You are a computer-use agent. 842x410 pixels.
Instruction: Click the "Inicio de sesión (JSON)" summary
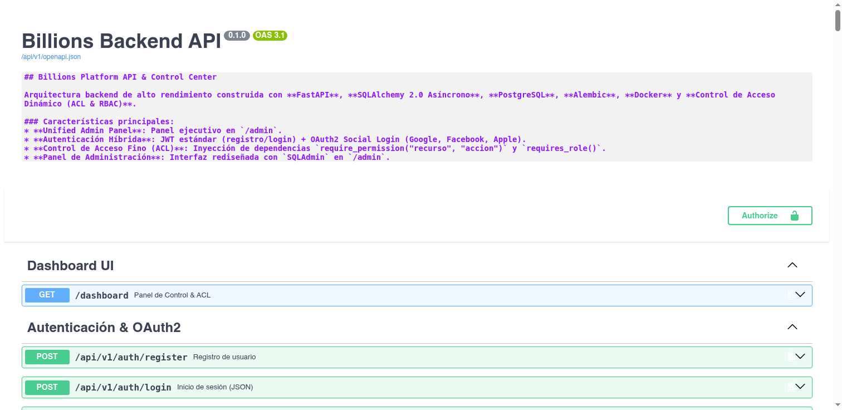215,387
